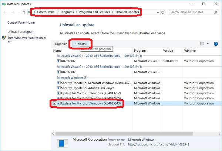This screenshot has width=222, height=151.
Task: Click the horizontal scrollbar thumb
Action: (x=124, y=134)
